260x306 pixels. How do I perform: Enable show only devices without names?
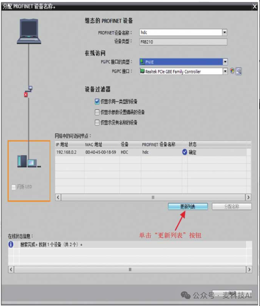97,123
